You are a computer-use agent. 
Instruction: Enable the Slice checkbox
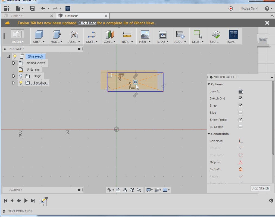240,113
